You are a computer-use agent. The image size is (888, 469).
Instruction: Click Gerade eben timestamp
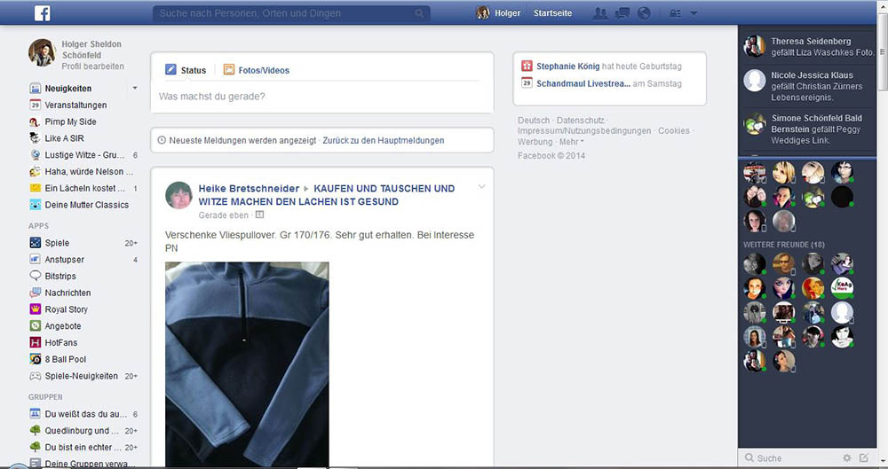[224, 215]
